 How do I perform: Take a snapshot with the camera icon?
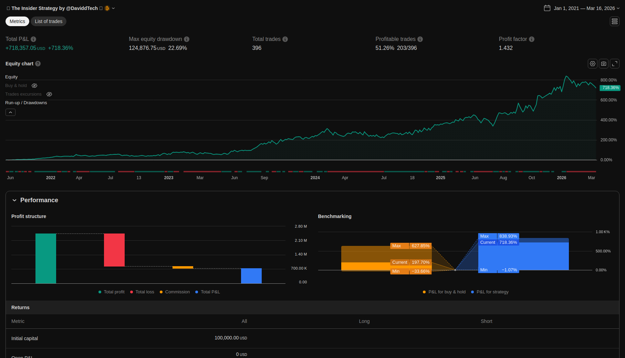coord(603,64)
